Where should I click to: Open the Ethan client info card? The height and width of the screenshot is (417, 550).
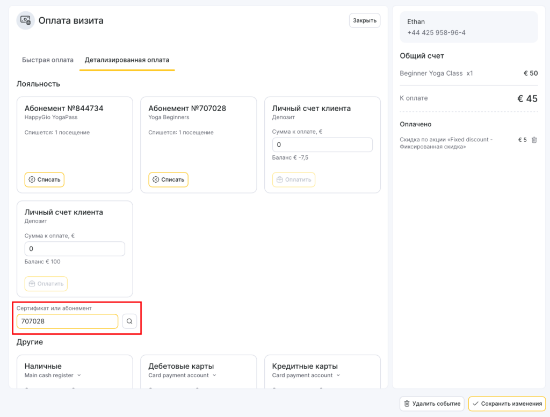pos(468,27)
